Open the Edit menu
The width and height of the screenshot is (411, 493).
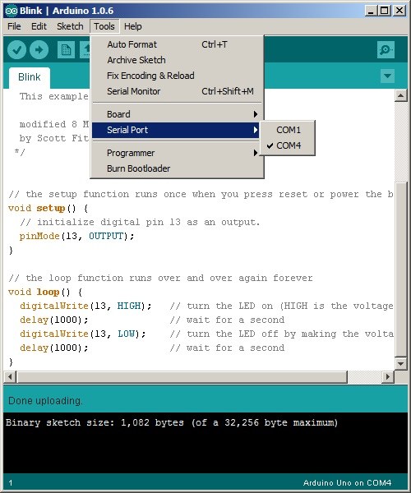(39, 26)
